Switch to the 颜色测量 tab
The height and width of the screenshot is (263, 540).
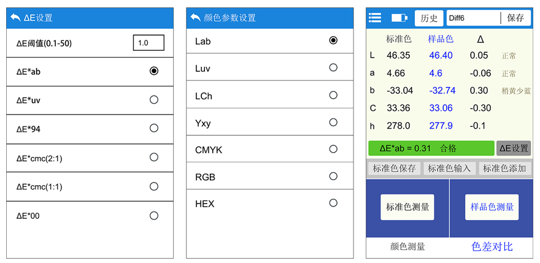coord(407,246)
